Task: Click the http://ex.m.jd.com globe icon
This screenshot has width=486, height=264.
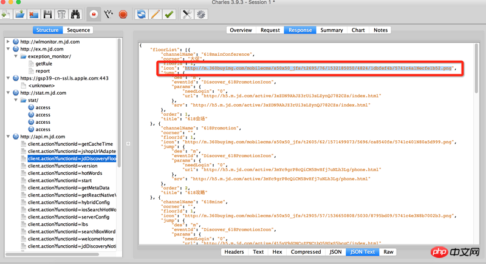Action: (x=16, y=49)
